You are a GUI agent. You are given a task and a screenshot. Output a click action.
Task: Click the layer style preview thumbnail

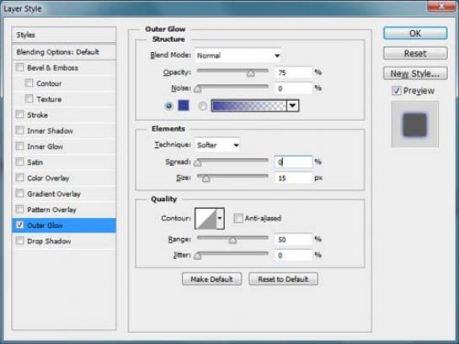[415, 124]
